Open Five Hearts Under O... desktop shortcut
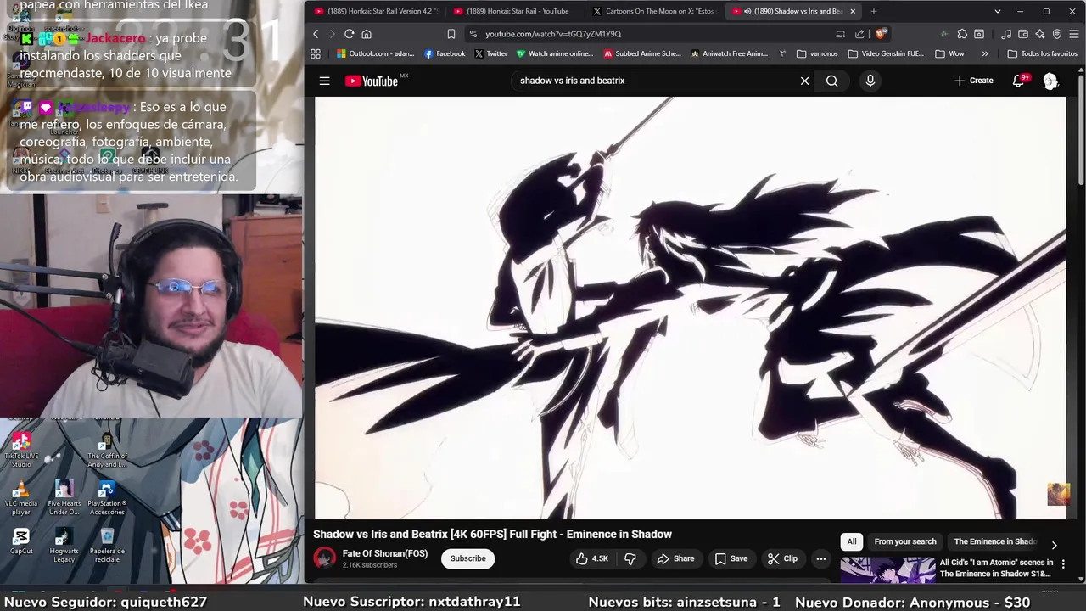This screenshot has height=611, width=1086. point(64,498)
